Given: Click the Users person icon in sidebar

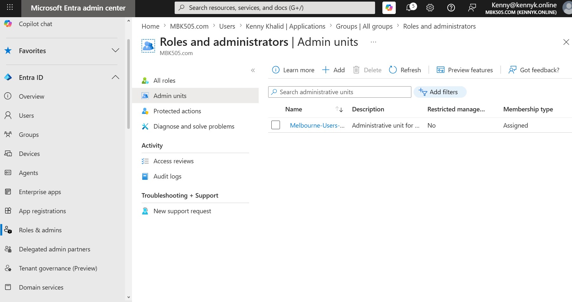Looking at the screenshot, I should point(8,115).
